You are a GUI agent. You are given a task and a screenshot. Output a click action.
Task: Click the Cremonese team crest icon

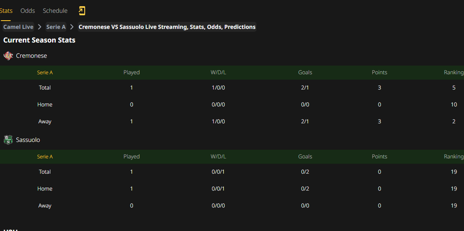(x=8, y=56)
